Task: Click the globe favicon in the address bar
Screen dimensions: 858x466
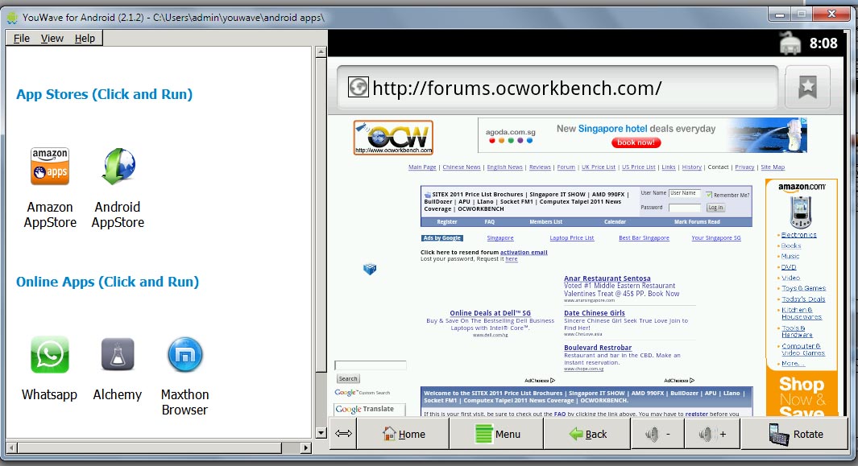Action: pos(359,88)
